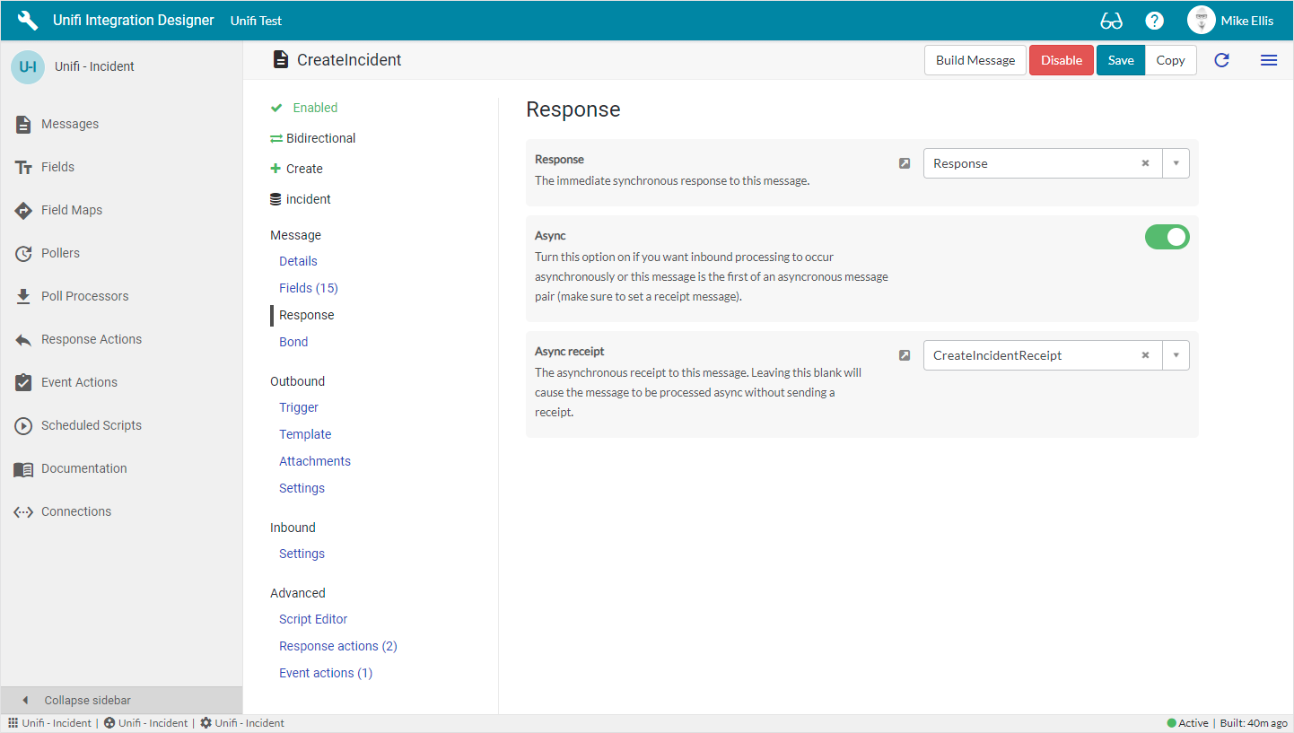Open the hamburger menu icon
Image resolution: width=1294 pixels, height=733 pixels.
pyautogui.click(x=1268, y=60)
